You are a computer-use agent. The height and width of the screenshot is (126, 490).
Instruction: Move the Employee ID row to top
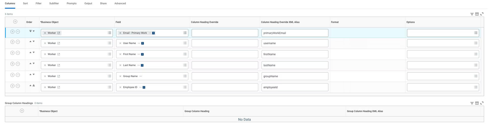click(34, 86)
